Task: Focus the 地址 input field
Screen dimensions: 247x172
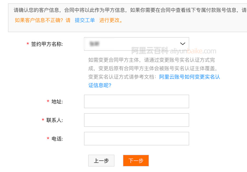Action: pyautogui.click(x=136, y=101)
